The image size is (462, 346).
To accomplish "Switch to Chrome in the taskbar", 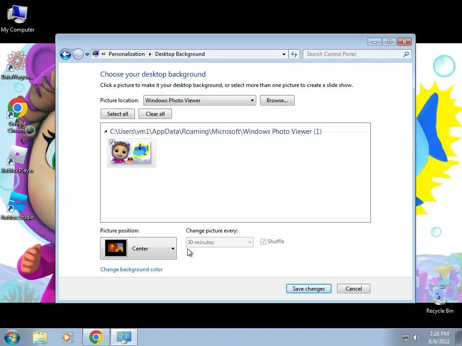I will point(96,337).
